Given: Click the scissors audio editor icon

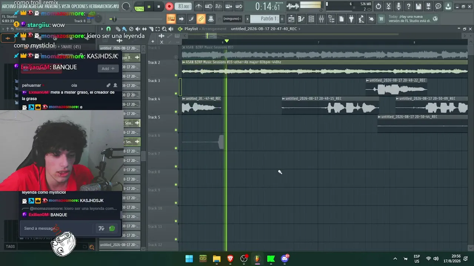Looking at the screenshot, I should 388,6.
